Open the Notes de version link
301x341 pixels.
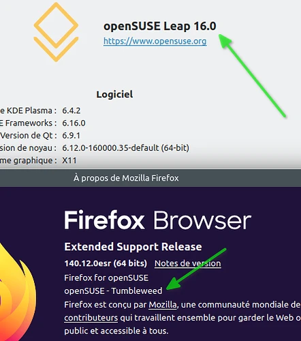click(188, 263)
